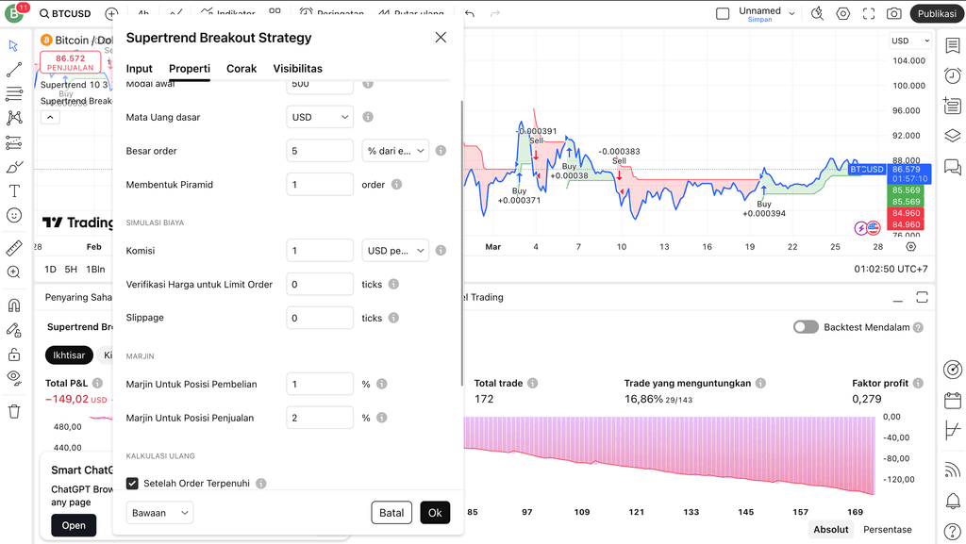Click the Batal button
The image size is (966, 544).
click(391, 513)
